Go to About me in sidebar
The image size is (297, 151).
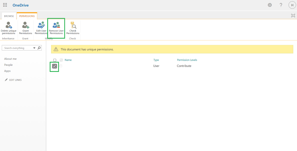click(10, 59)
